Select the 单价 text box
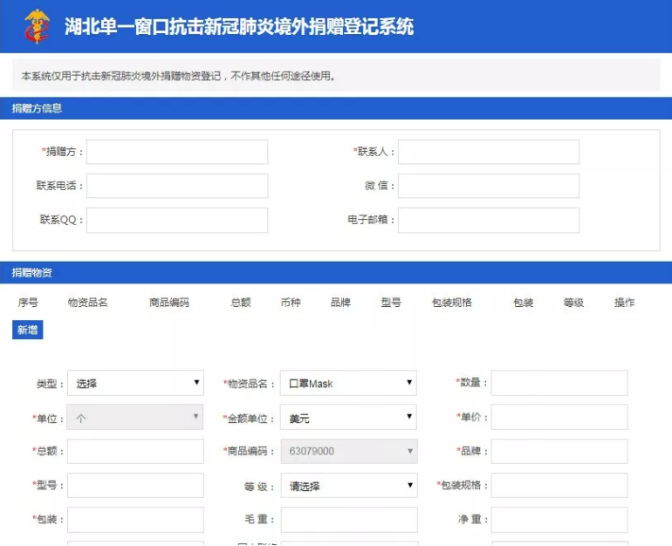The height and width of the screenshot is (546, 672). click(x=559, y=417)
